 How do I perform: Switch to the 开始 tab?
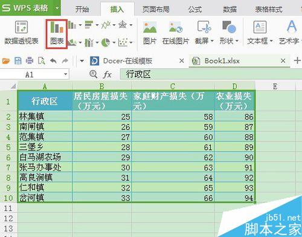click(x=82, y=9)
